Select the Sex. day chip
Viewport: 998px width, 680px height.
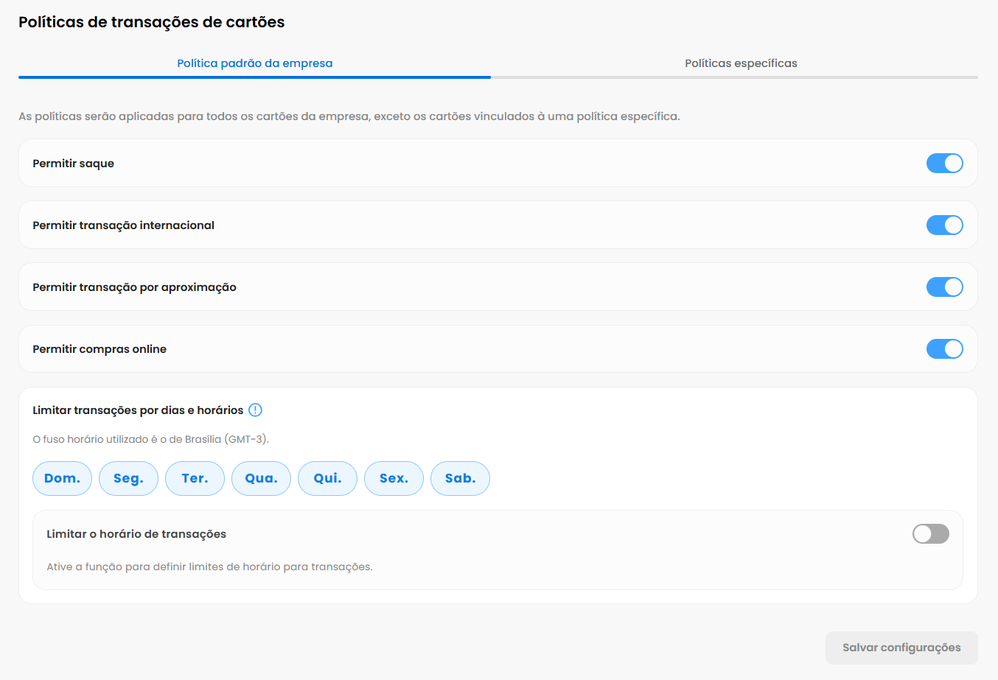pyautogui.click(x=394, y=479)
